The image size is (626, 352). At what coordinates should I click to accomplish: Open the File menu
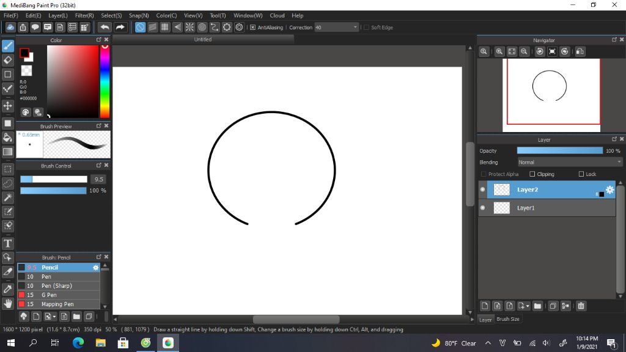click(11, 15)
